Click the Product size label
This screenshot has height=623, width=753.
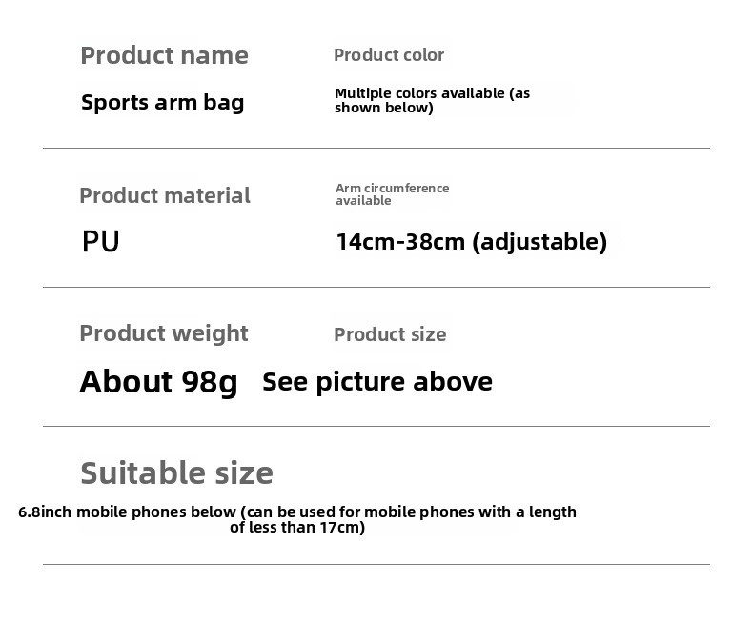pyautogui.click(x=390, y=334)
